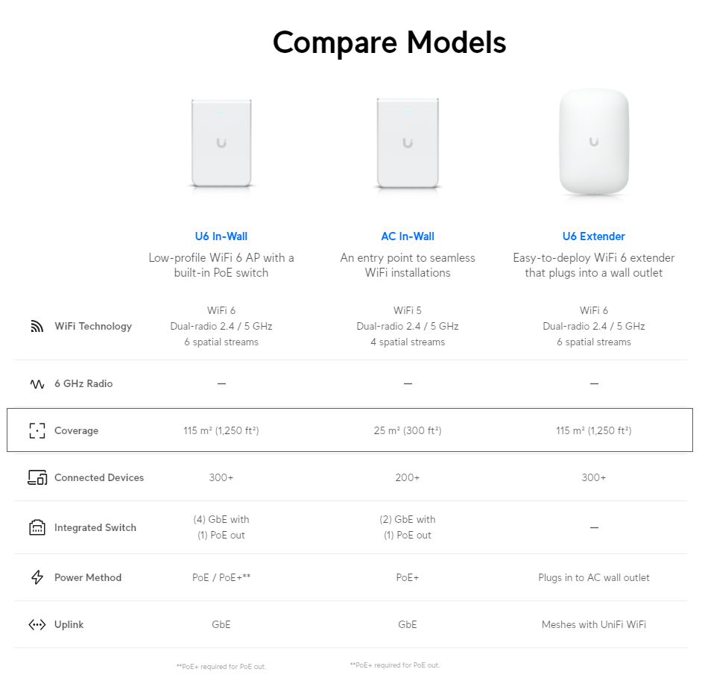This screenshot has height=678, width=705.
Task: Open the U6 In-Wall product link
Action: pyautogui.click(x=221, y=236)
